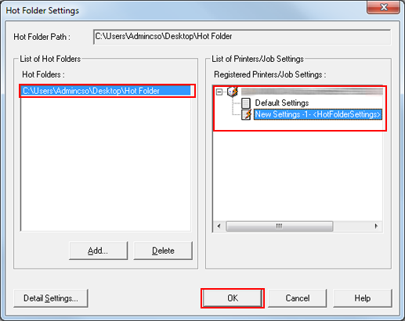Click the printer list horizontal scrollbar thumb

click(280, 226)
